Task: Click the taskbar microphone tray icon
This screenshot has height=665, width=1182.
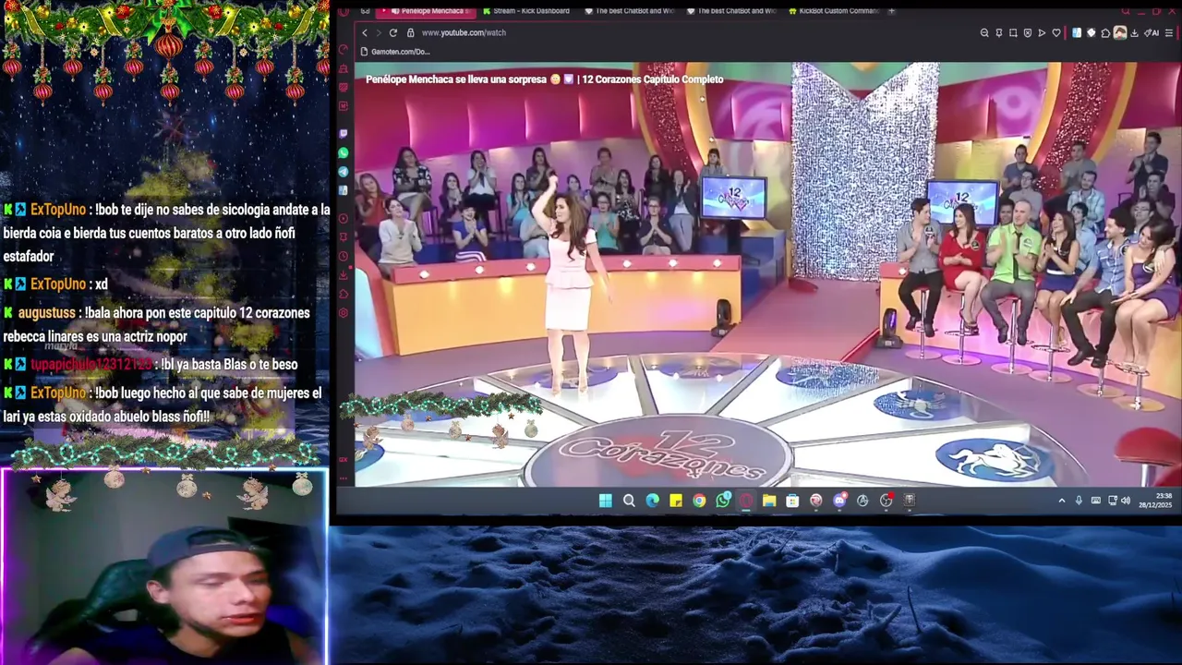Action: tap(1079, 501)
